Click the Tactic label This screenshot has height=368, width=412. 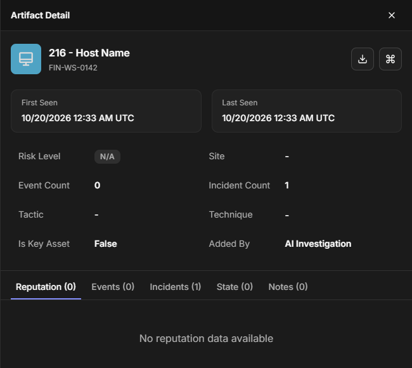pyautogui.click(x=31, y=214)
